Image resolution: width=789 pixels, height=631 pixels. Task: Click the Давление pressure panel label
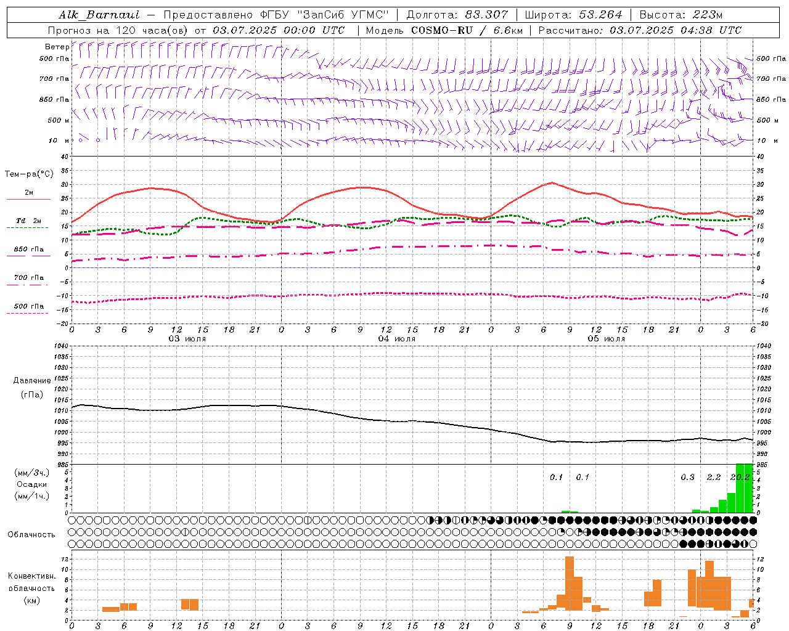(32, 381)
